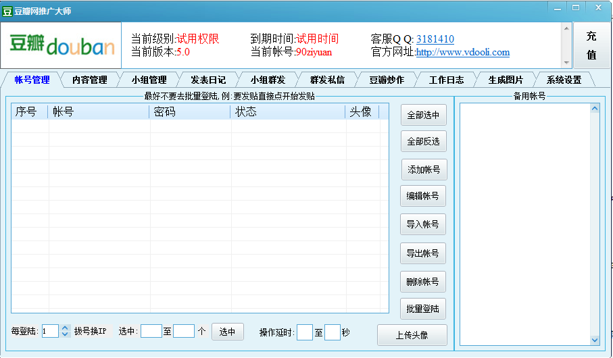Focus the 操作延时 minimum seconds field

pos(305,332)
